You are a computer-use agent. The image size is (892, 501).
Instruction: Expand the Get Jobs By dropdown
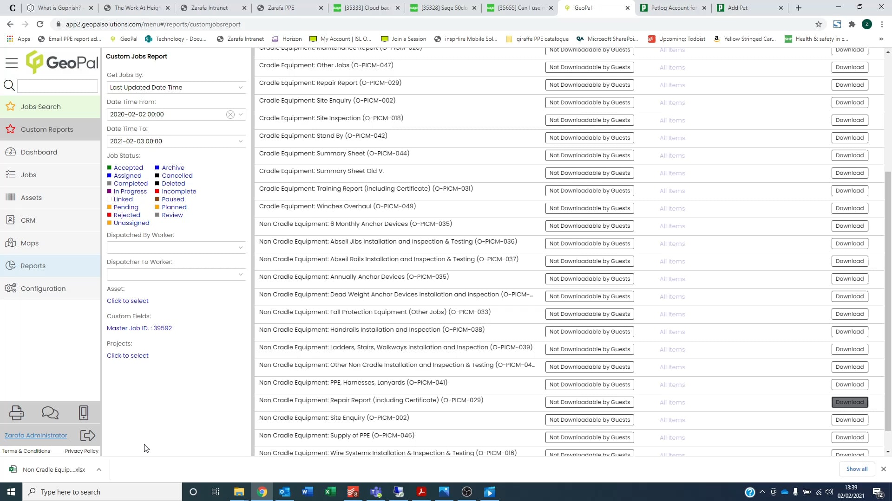(x=240, y=88)
